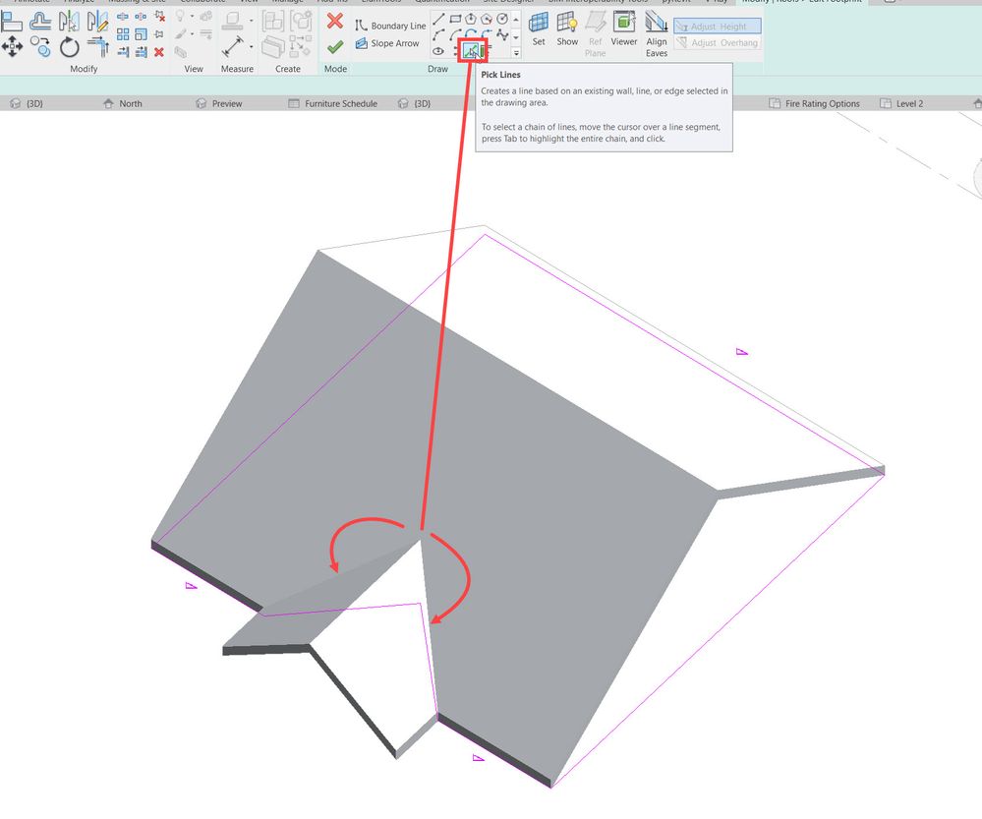
Task: Select Trim/Extend to Corner tool
Action: pyautogui.click(x=97, y=46)
